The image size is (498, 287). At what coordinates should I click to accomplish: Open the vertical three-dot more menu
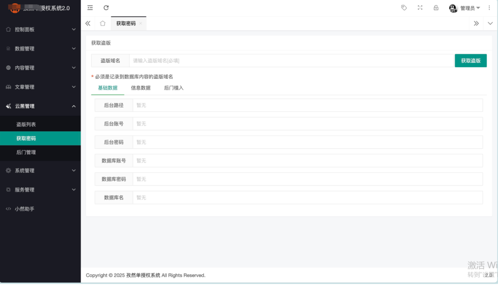click(489, 8)
